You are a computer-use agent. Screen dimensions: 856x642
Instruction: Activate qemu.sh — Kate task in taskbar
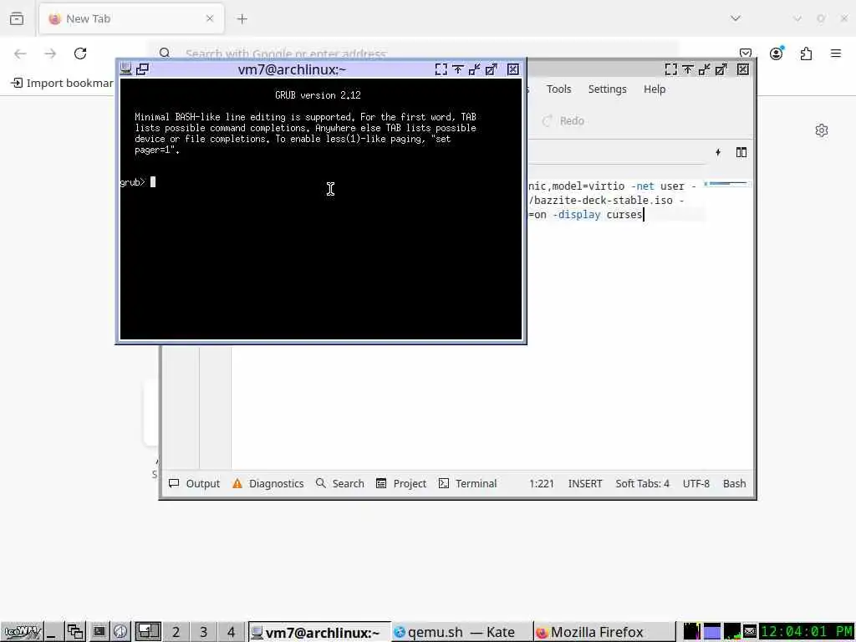point(461,632)
